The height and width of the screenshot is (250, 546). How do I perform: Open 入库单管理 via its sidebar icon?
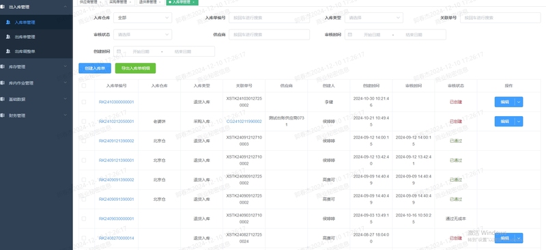point(8,22)
